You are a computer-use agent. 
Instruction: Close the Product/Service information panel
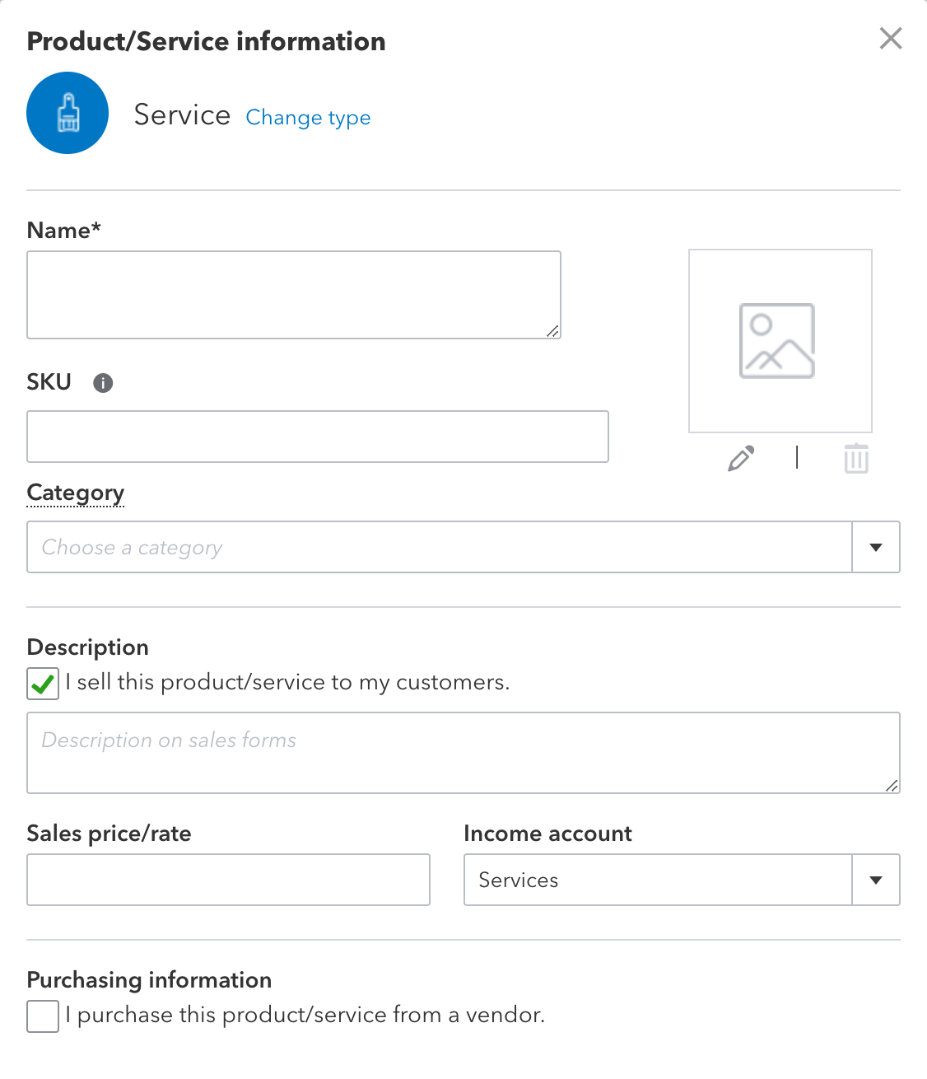click(x=891, y=39)
